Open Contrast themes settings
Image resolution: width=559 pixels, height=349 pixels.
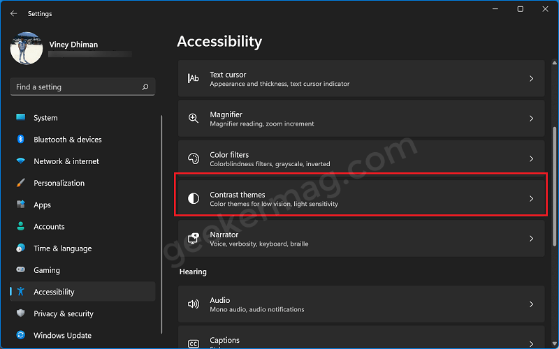click(x=361, y=198)
